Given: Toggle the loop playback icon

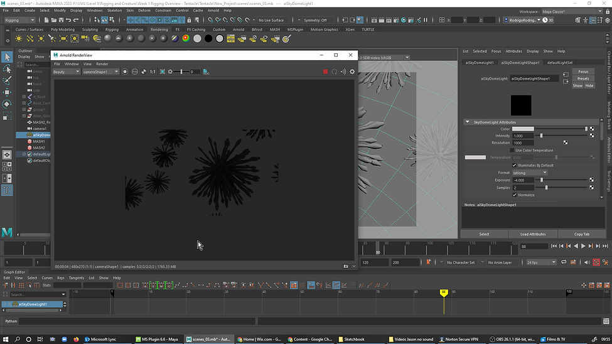Looking at the screenshot, I should pyautogui.click(x=564, y=262).
